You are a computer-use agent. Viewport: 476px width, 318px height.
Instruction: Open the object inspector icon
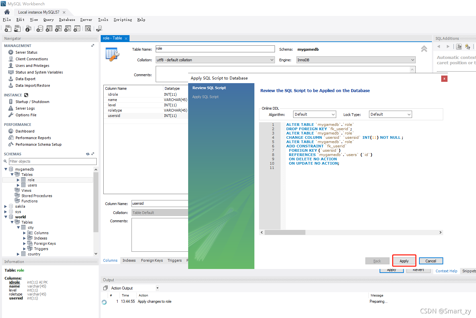[x=28, y=29]
